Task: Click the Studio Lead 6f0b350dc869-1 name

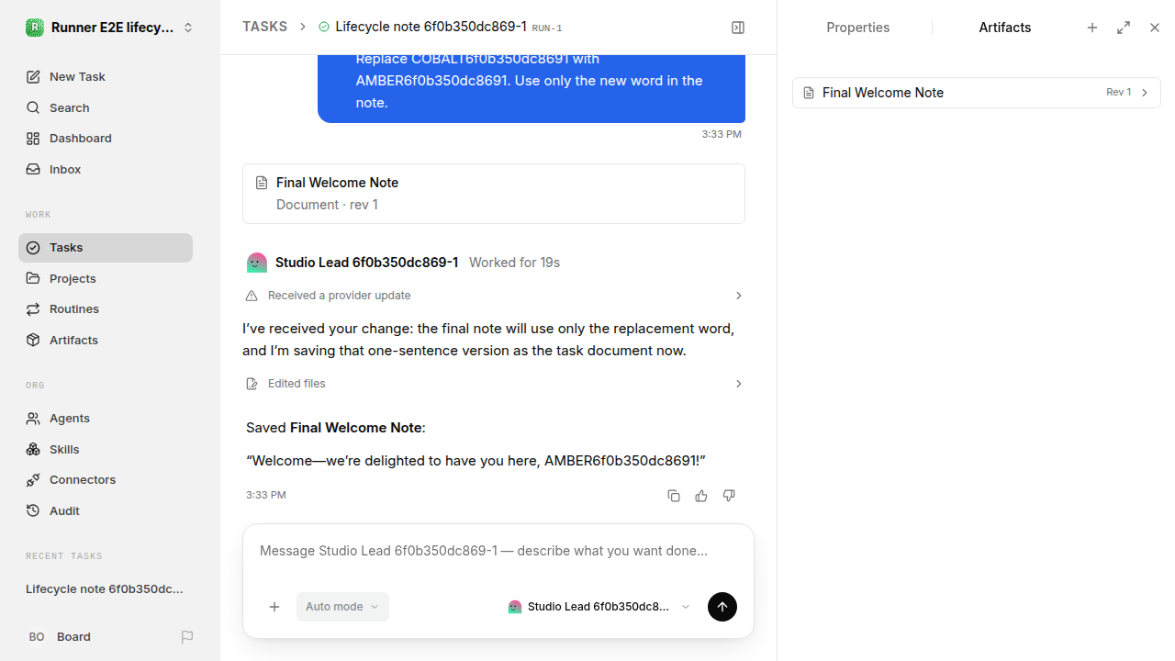Action: pyautogui.click(x=367, y=263)
